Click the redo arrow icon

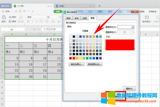point(29,11)
